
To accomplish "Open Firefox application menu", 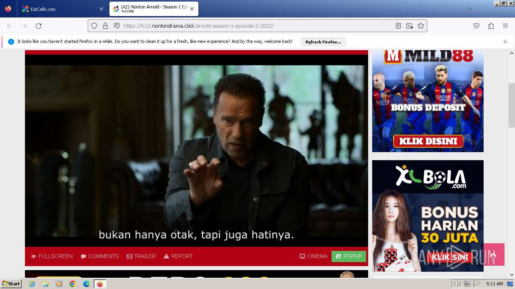I will click(505, 26).
